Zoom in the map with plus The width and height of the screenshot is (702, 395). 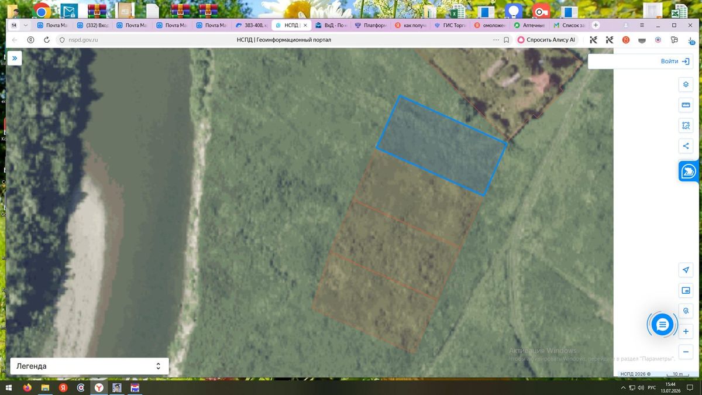[x=686, y=331]
